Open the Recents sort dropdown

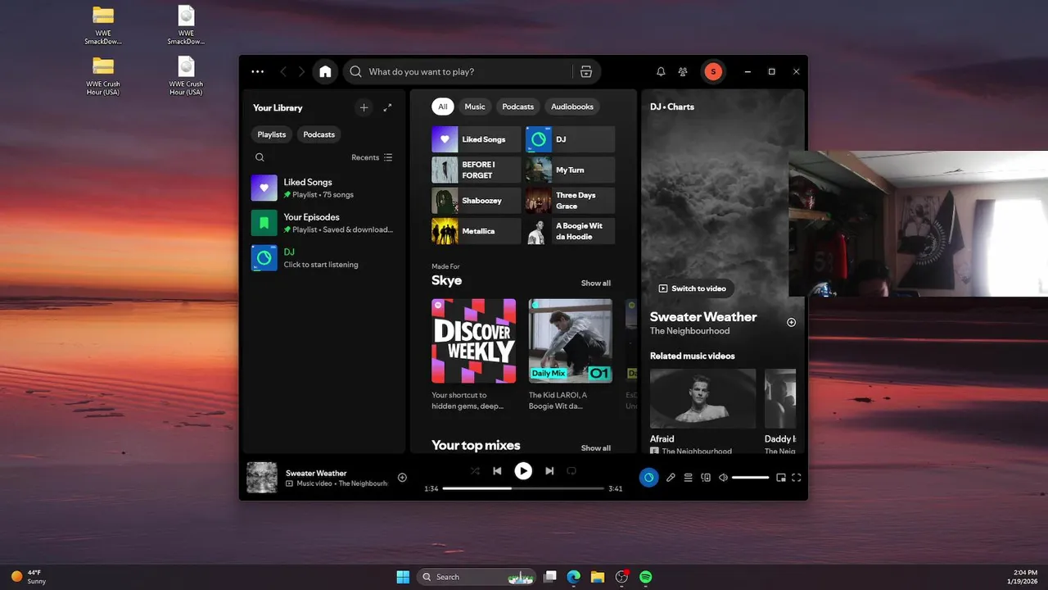coord(372,157)
